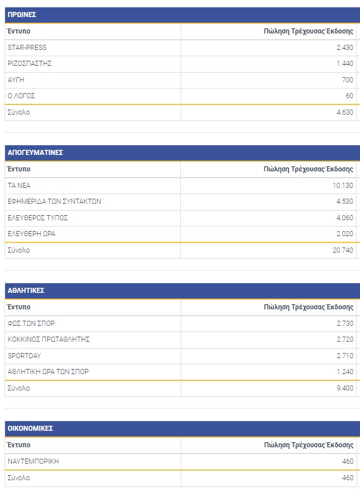This screenshot has width=360, height=491.
Task: Click the ΤΑ ΝΕΑ sales value 10.130
Action: pyautogui.click(x=343, y=186)
